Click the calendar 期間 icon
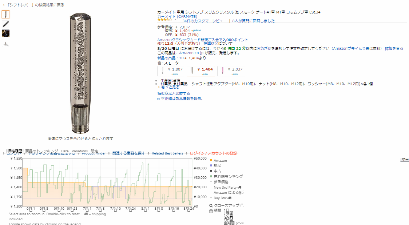409x225 pixels. tap(211, 210)
